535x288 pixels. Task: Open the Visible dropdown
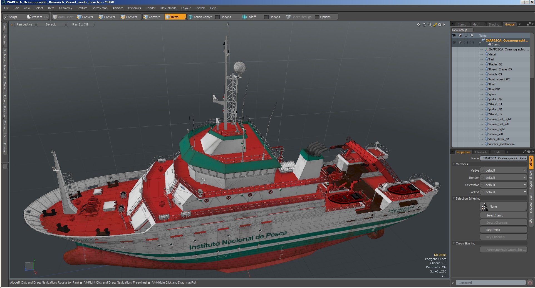(x=504, y=170)
